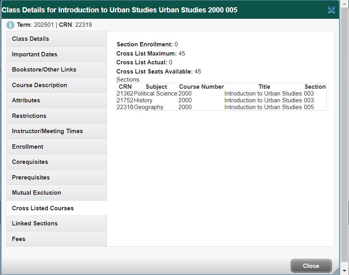Viewport: 349px width, 275px height.
Task: Click CRN 21752 in the sections table
Action: (125, 100)
